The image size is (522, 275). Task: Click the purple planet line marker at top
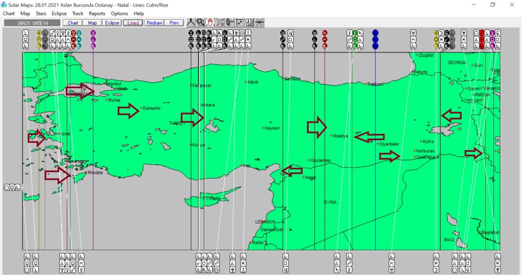click(93, 33)
